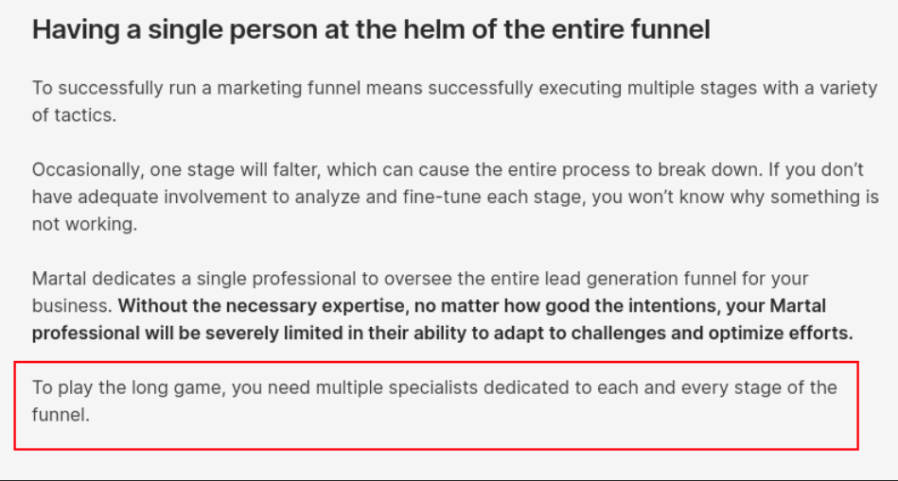Click the paragraph beginning "Occasionally, one stage will falter"
This screenshot has width=898, height=481.
[455, 197]
